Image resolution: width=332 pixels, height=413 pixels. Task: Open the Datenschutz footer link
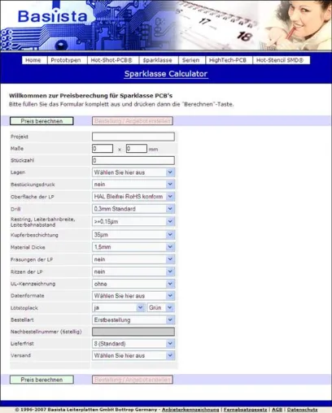[302, 410]
